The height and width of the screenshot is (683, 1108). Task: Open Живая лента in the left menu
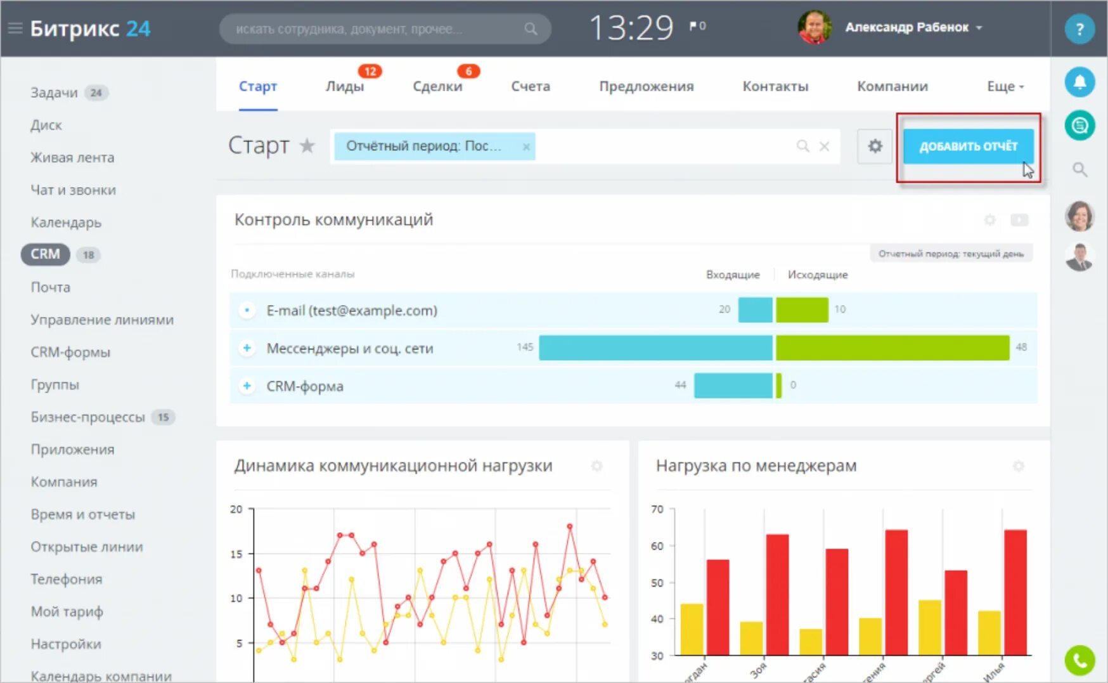pyautogui.click(x=72, y=157)
